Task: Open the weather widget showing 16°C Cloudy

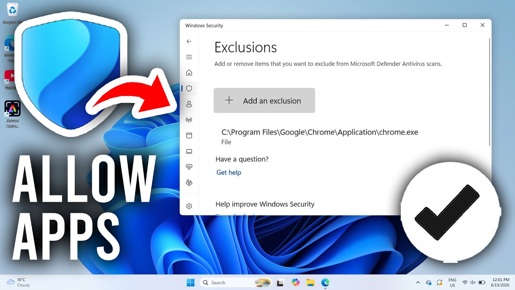Action: click(x=19, y=282)
